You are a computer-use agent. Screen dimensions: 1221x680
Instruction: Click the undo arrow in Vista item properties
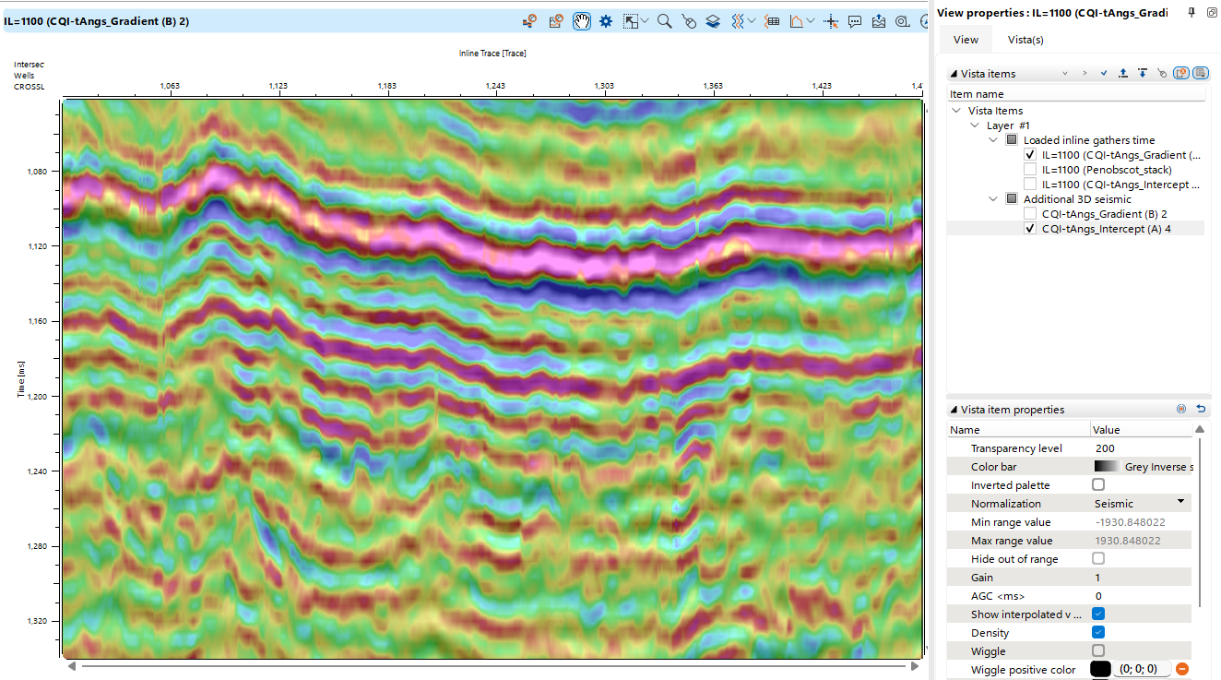point(1201,409)
